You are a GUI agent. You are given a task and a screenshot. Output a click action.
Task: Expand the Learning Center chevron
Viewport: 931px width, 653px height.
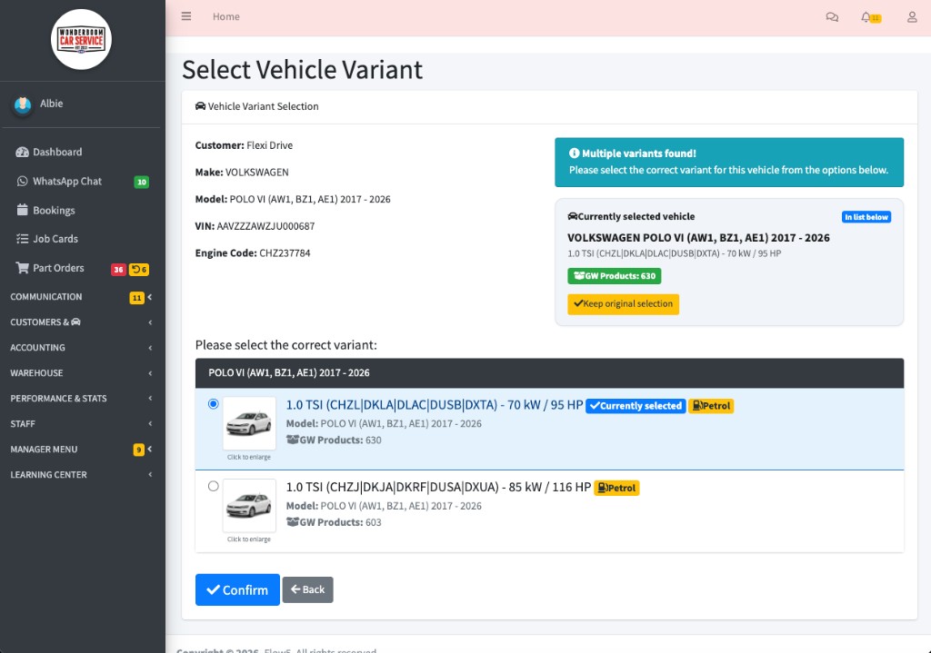tap(150, 475)
